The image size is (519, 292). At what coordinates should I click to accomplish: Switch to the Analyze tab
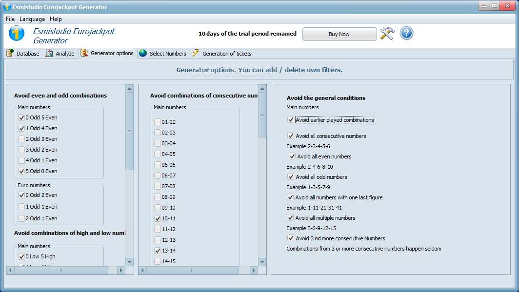pyautogui.click(x=60, y=53)
